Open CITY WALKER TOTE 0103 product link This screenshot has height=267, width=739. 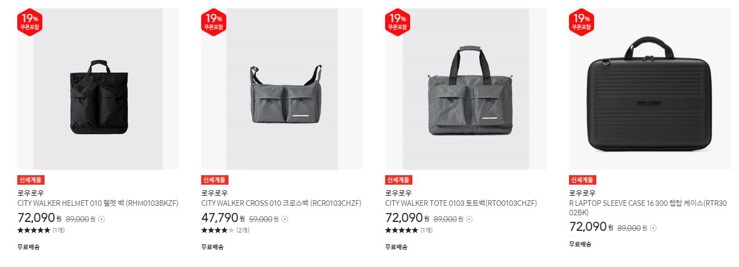click(x=461, y=204)
